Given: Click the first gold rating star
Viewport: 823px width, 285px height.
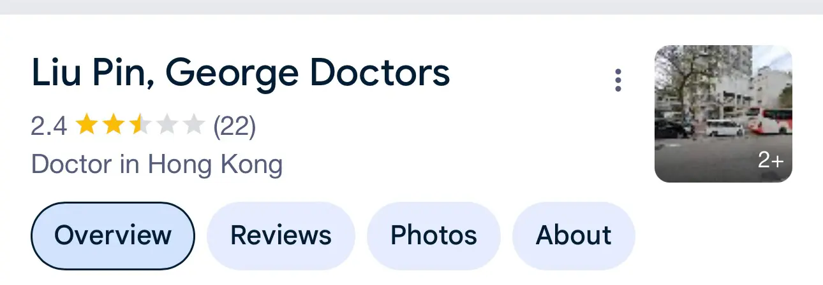Looking at the screenshot, I should (x=85, y=125).
